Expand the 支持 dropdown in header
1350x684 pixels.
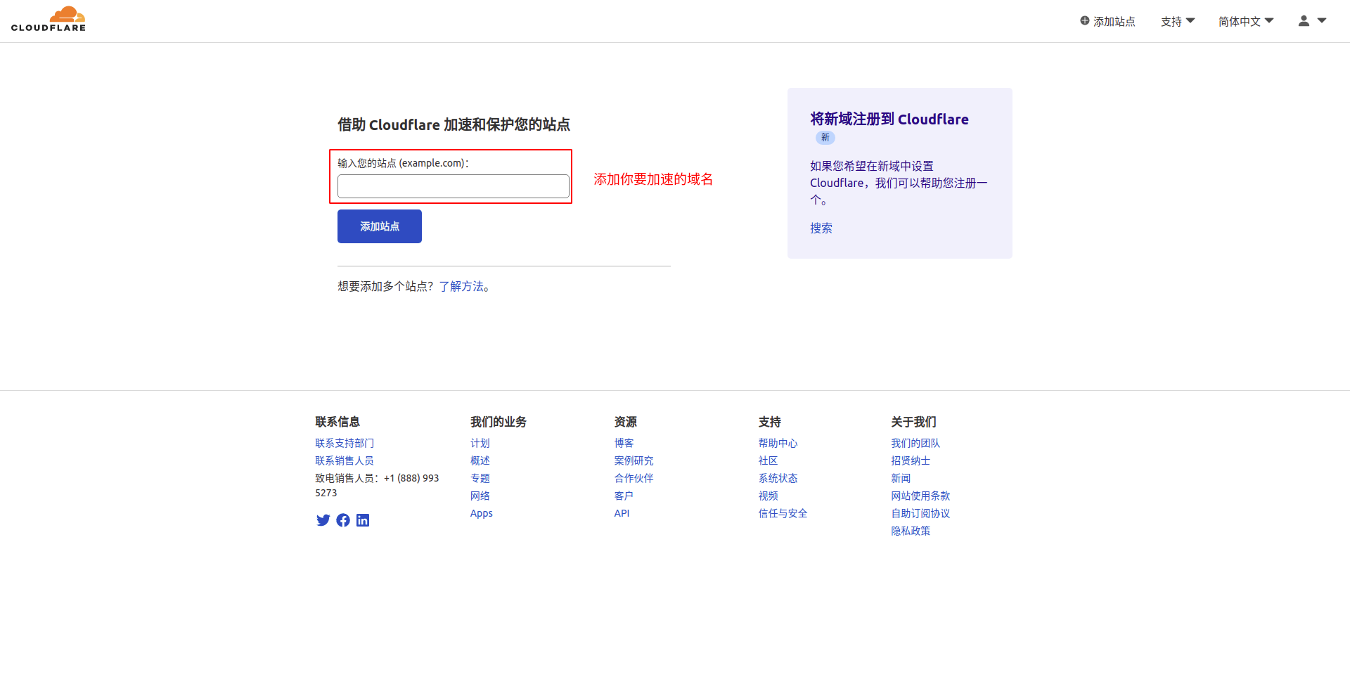pos(1177,22)
